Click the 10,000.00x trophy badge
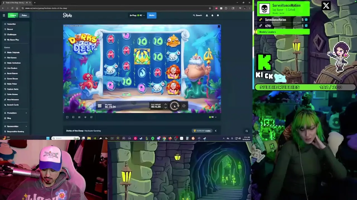Screen dimensions: 357x200 coord(202,131)
